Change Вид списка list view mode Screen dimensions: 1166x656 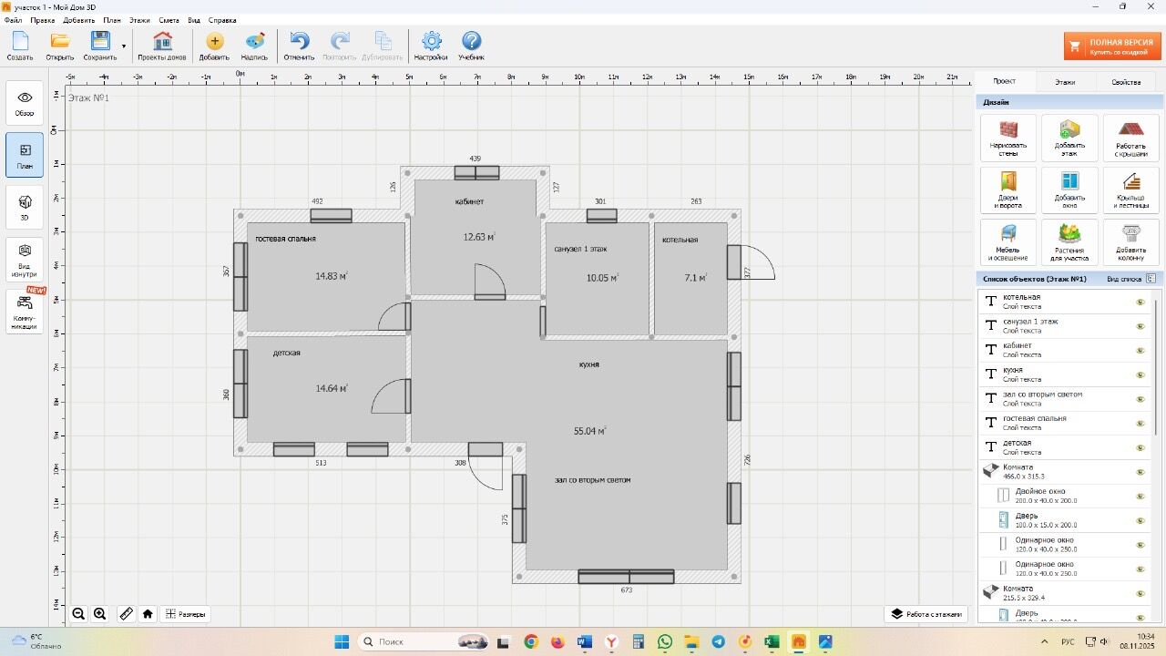pos(1151,279)
